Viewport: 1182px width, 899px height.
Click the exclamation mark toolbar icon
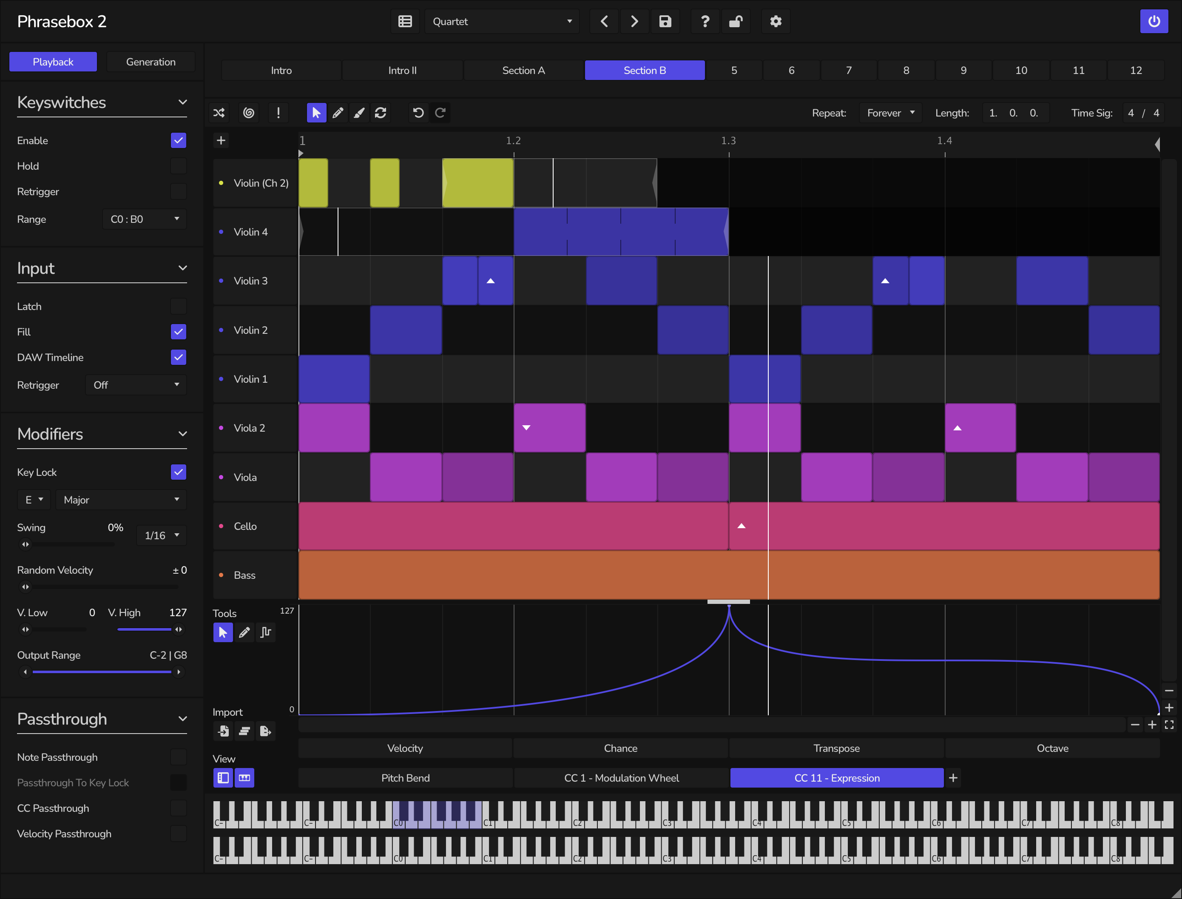click(x=278, y=113)
